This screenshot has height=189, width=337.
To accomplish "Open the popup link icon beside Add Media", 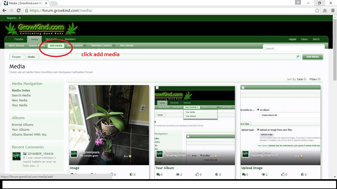I will point(298,57).
